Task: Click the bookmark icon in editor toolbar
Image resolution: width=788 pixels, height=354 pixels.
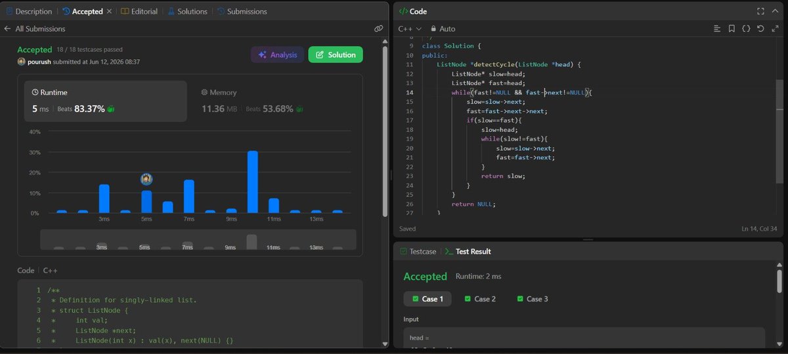Action: (732, 29)
